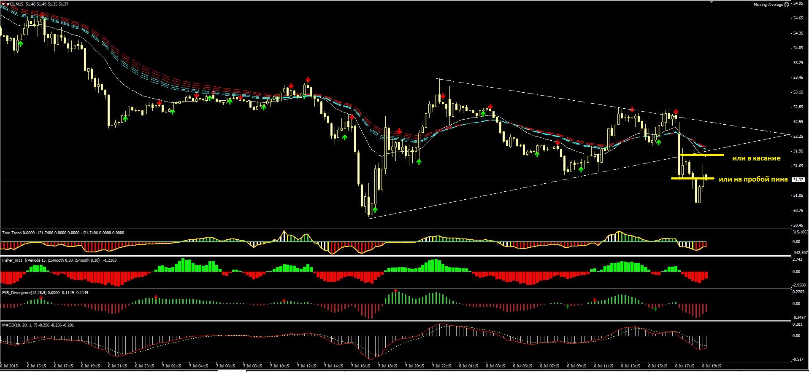
Task: Select the Fisher_m11 indicator label
Action: pyautogui.click(x=12, y=260)
